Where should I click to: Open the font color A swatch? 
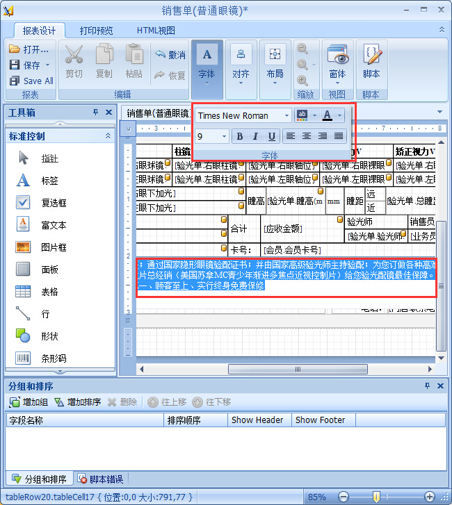(x=327, y=115)
